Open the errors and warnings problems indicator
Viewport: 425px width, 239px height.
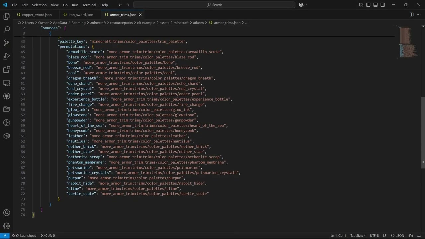point(48,236)
